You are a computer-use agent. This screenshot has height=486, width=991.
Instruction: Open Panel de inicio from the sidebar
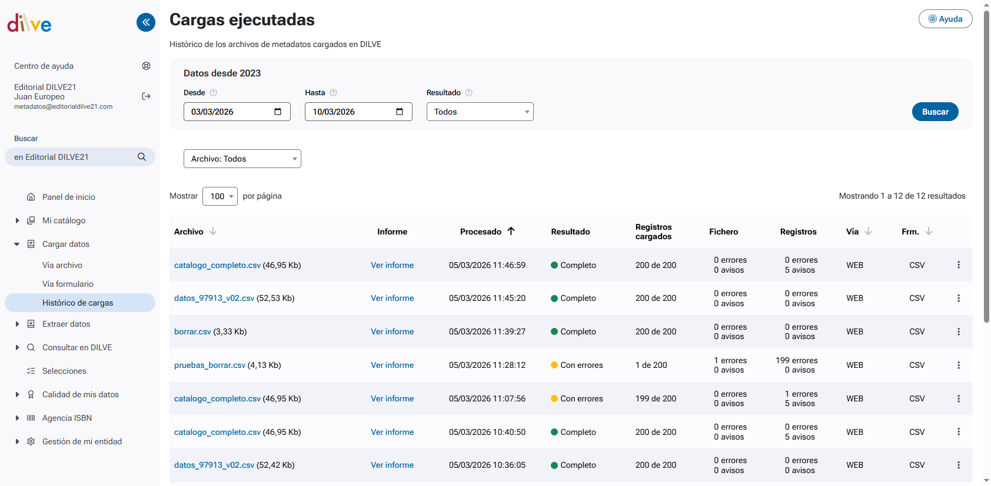tap(68, 197)
